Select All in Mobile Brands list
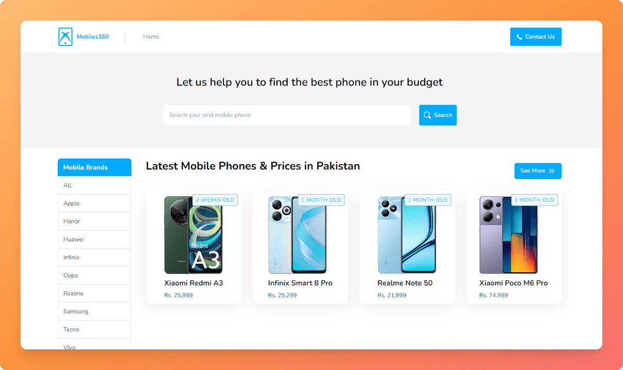Screen dimensions: 623x370 click(94, 185)
